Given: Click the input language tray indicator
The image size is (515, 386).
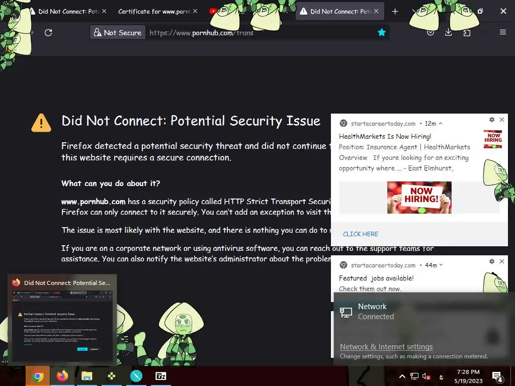Looking at the screenshot, I should [442, 377].
